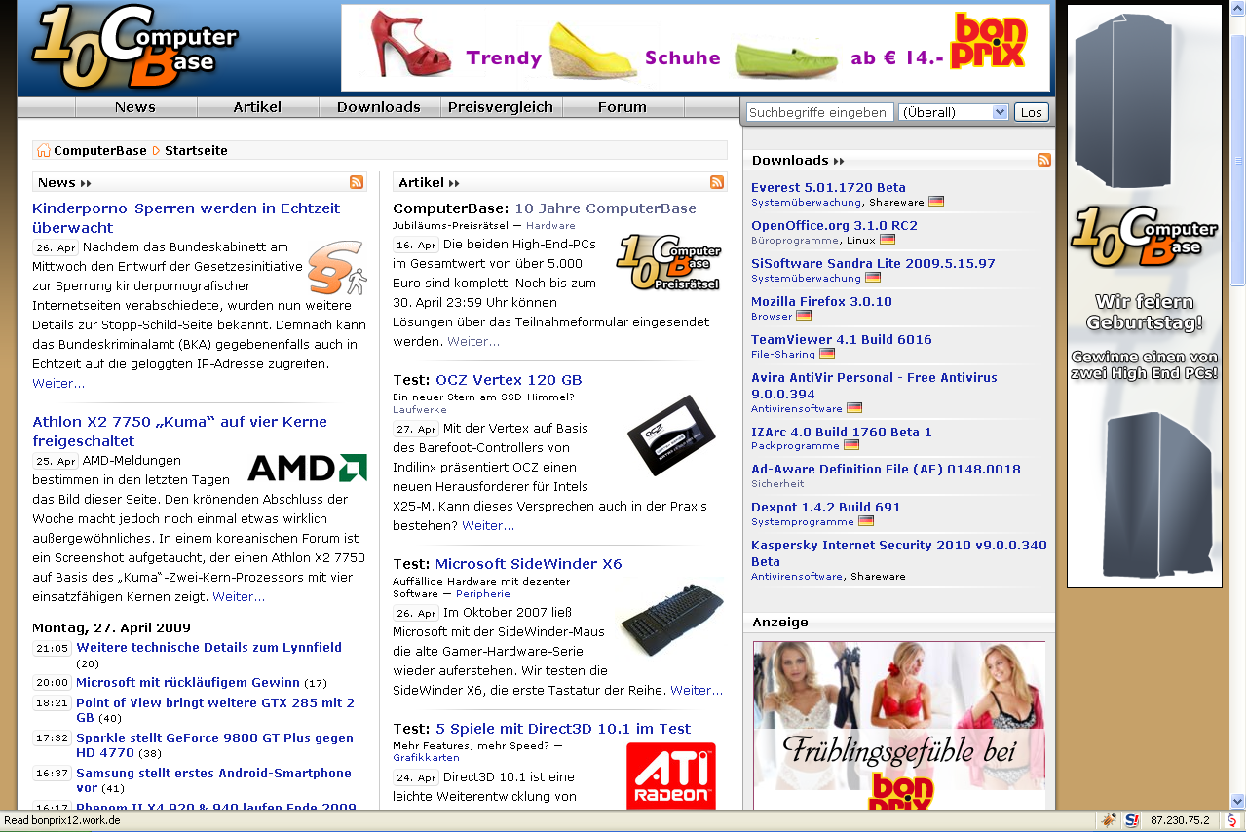Click the 87.230.75.2 IP address in status bar
This screenshot has height=832, width=1247.
coord(1179,820)
